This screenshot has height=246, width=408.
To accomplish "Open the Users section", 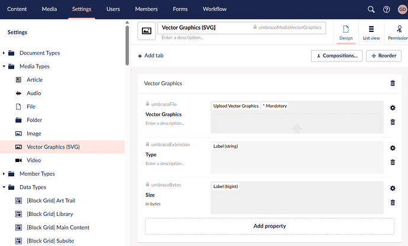I will [x=113, y=9].
